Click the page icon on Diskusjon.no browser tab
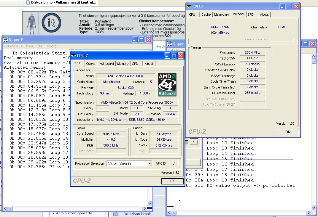This screenshot has width=318, height=217. pos(28,2)
